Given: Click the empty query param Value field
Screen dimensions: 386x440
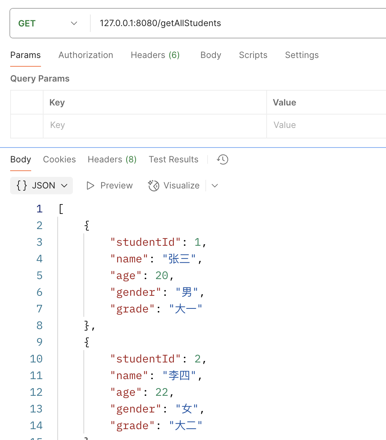Looking at the screenshot, I should 327,125.
